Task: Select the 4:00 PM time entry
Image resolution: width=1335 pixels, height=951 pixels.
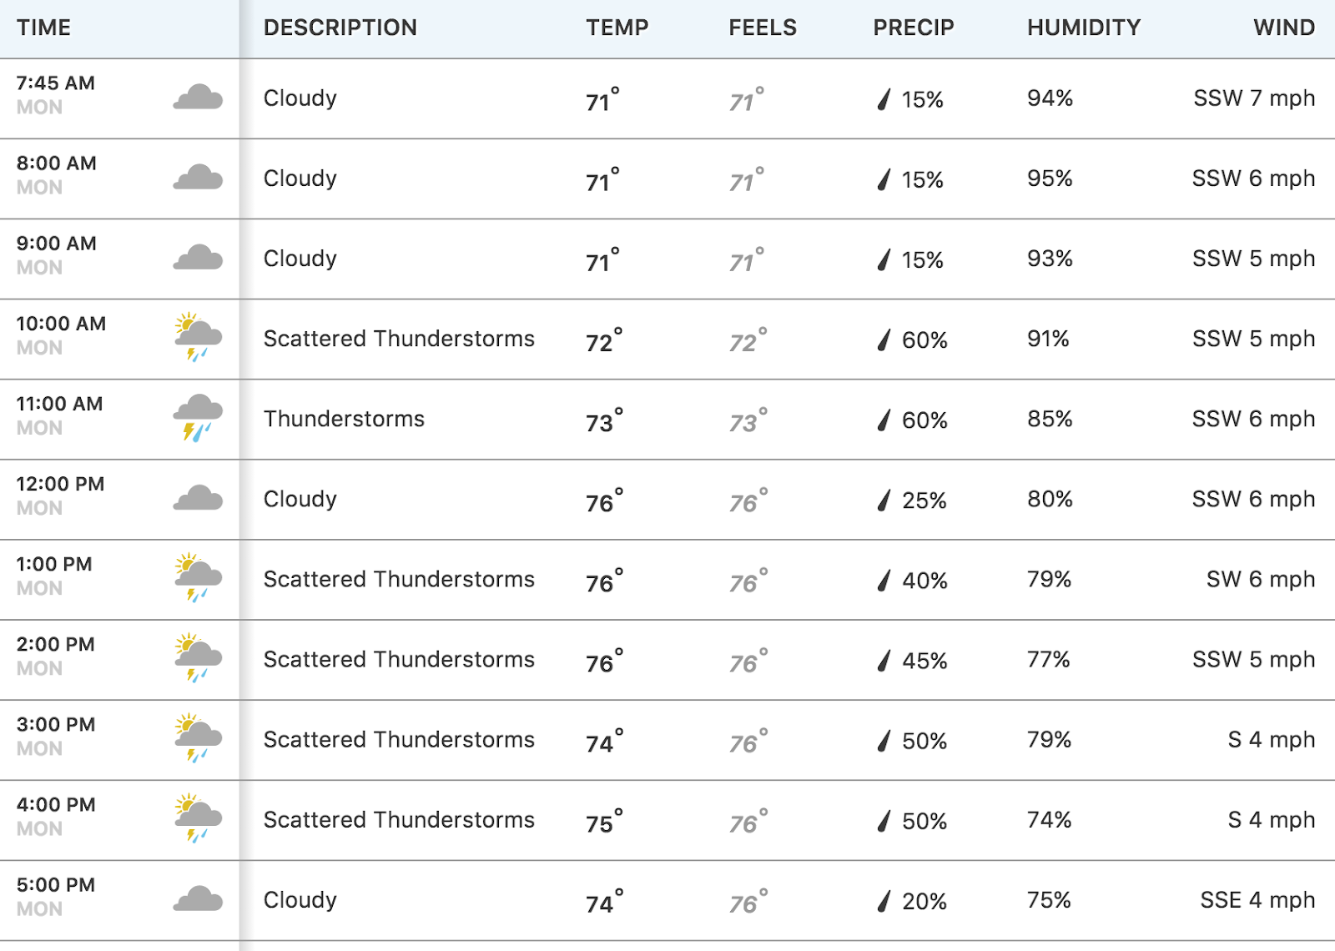Action: click(x=56, y=805)
